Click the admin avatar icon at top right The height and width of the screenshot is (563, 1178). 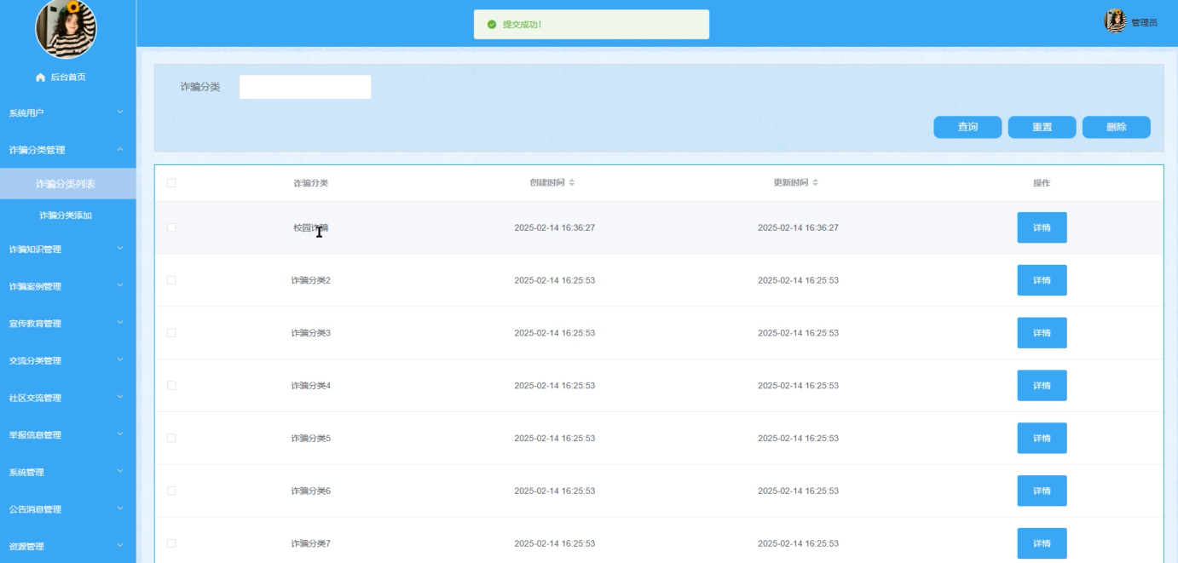click(1115, 21)
